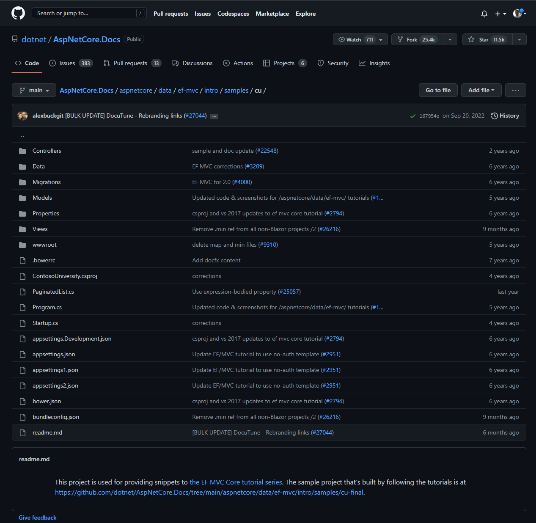Open the main branch selector
This screenshot has height=523, width=536.
click(x=34, y=90)
